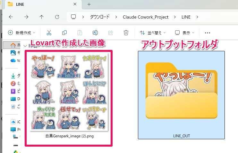Click LINE in the breadcrumb path
The height and width of the screenshot is (153, 238).
pyautogui.click(x=186, y=17)
